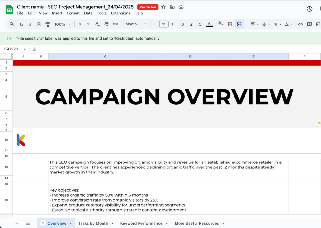Click the Move to folder icon

point(172,7)
